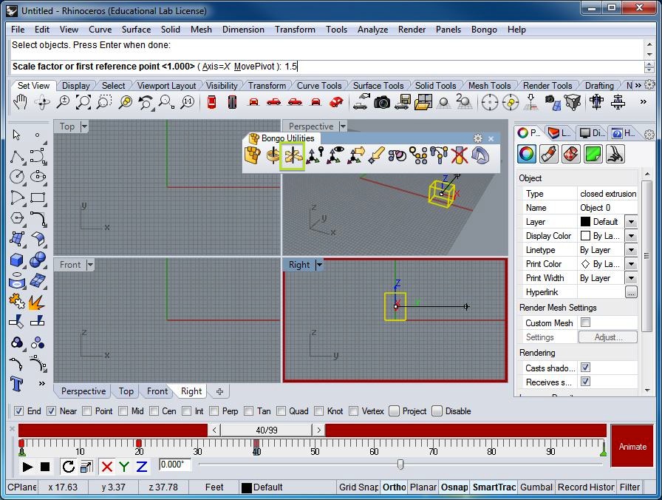Enable the Cen osnap checkbox
662x500 pixels.
coord(154,411)
